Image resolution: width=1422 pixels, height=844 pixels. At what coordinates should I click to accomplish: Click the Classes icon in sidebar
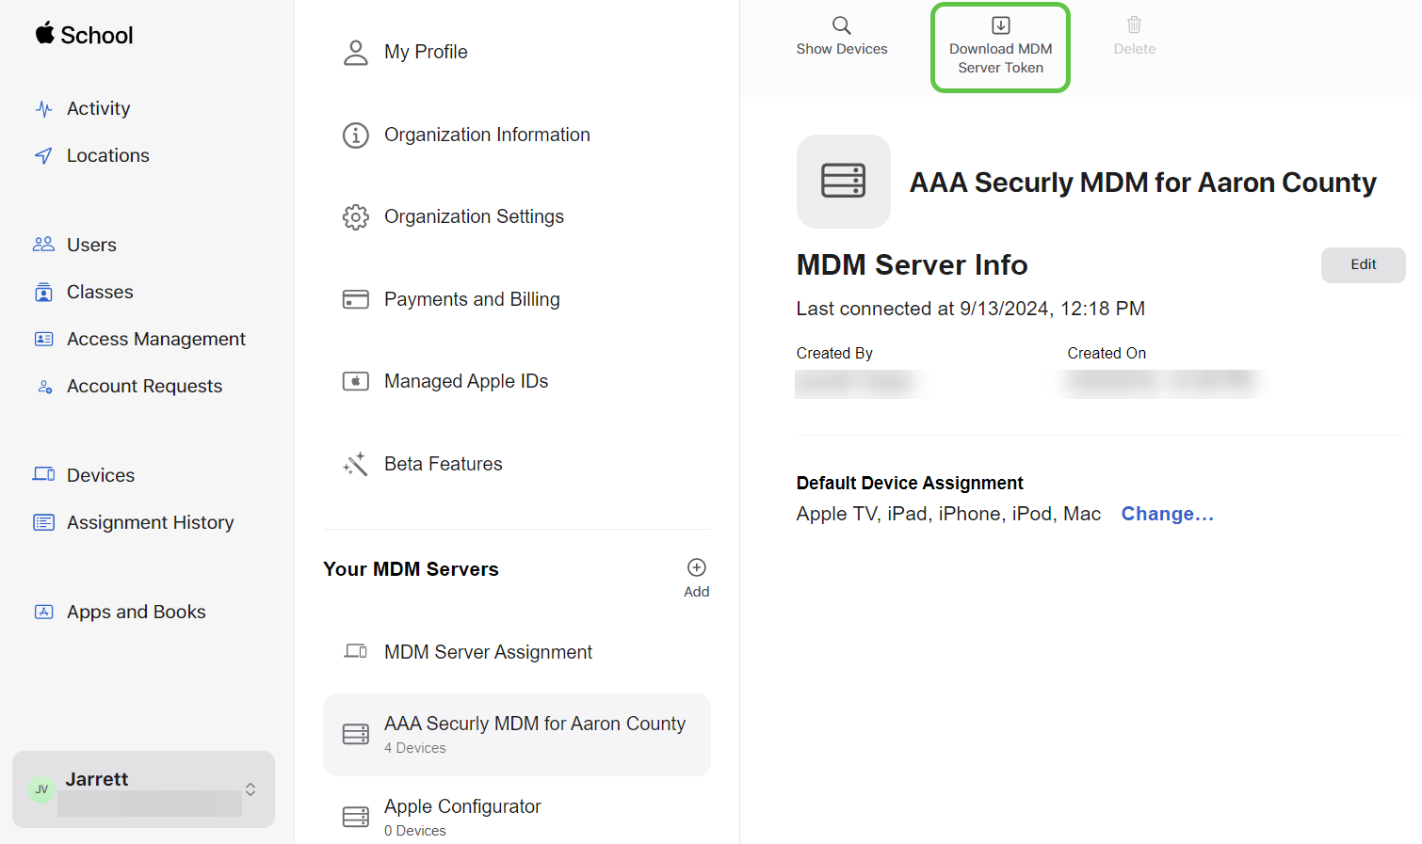[x=43, y=292]
